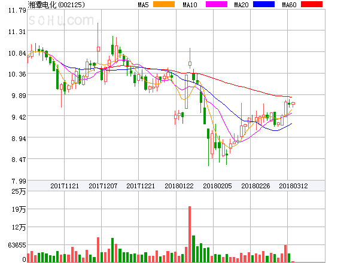Click the 20180122 date label

179,186
